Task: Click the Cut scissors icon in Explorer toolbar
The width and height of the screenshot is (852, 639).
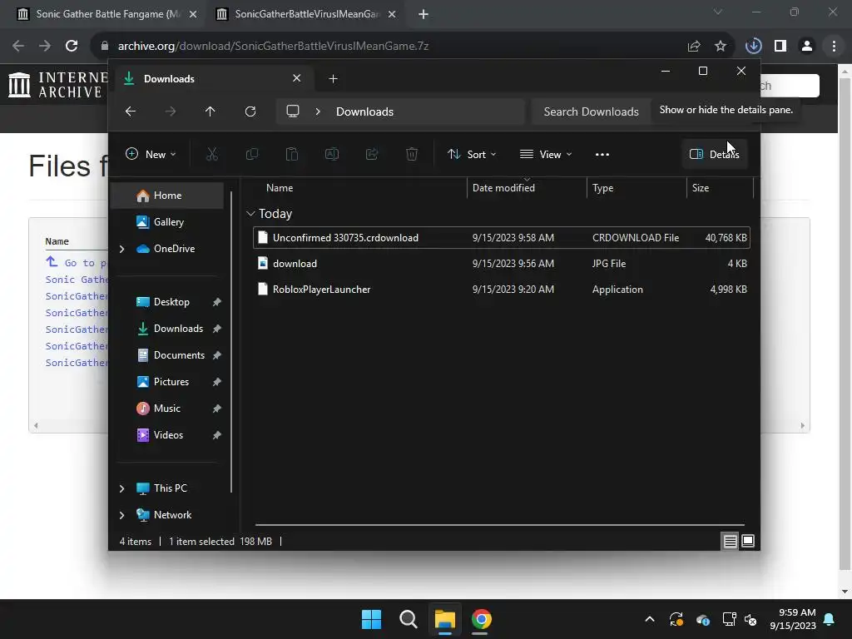Action: (x=212, y=154)
